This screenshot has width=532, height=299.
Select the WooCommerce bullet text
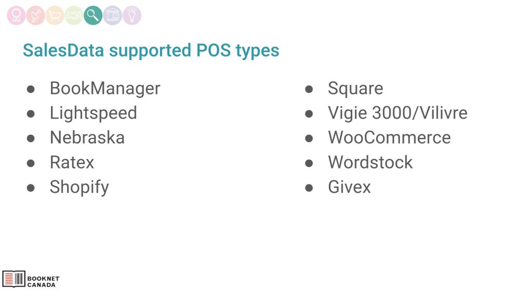389,137
